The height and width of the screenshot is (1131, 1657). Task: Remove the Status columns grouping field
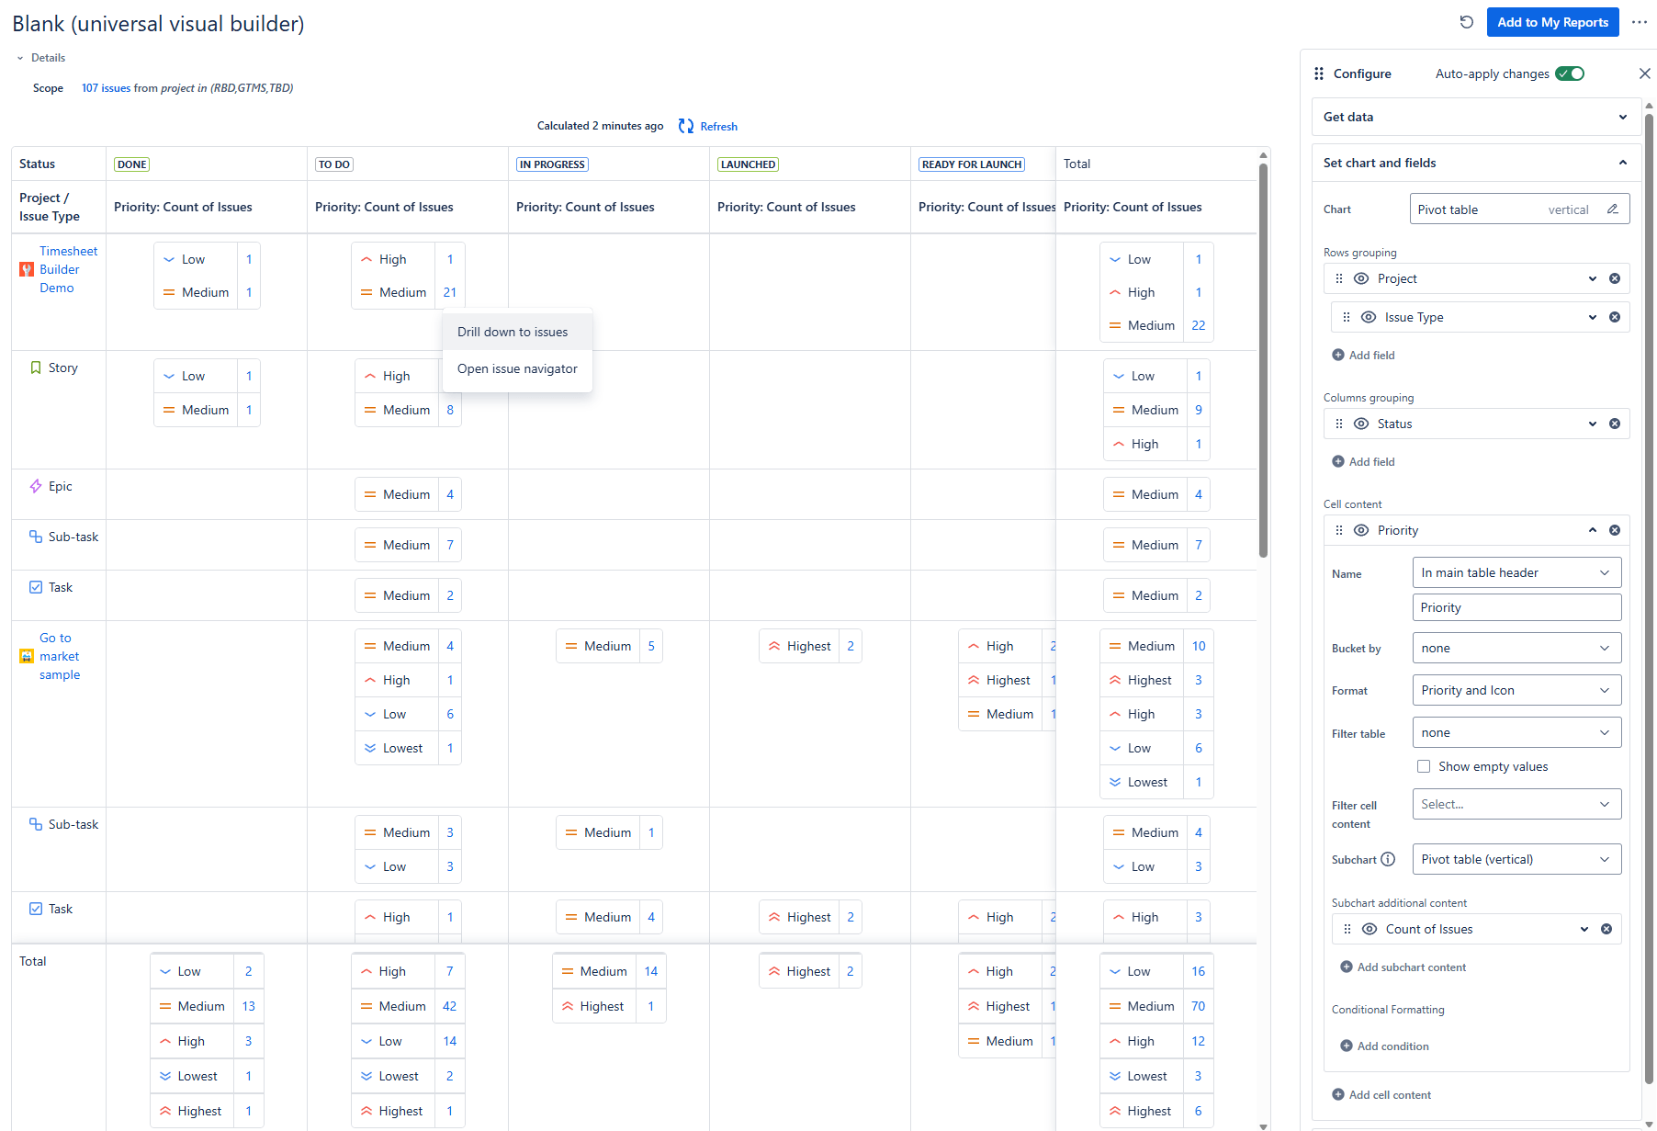(x=1615, y=424)
